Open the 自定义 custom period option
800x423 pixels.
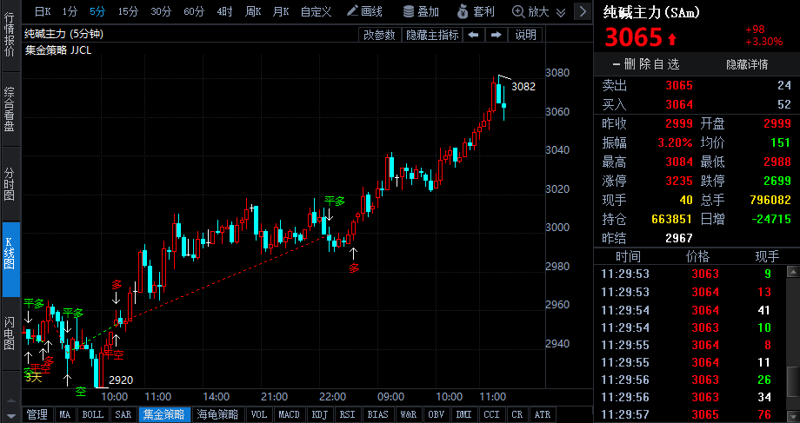[316, 11]
